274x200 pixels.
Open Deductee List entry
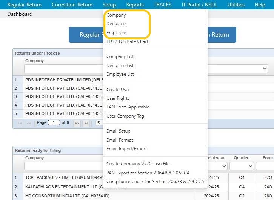(120, 66)
